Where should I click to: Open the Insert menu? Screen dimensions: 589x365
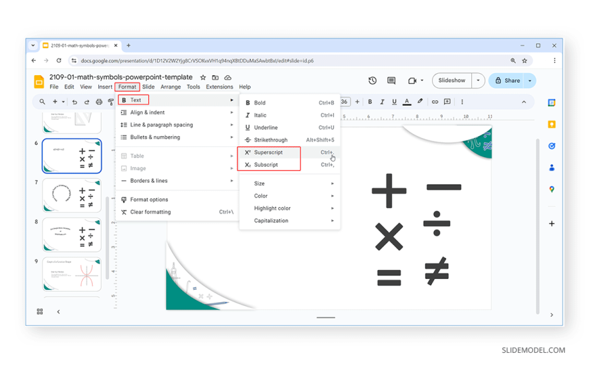pyautogui.click(x=105, y=87)
